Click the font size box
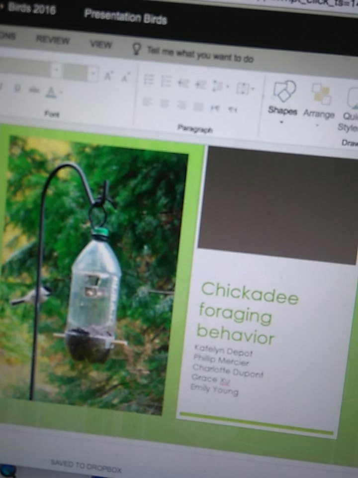 tap(75, 73)
